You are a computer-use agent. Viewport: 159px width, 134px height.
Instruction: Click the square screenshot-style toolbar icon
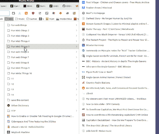point(47,13)
